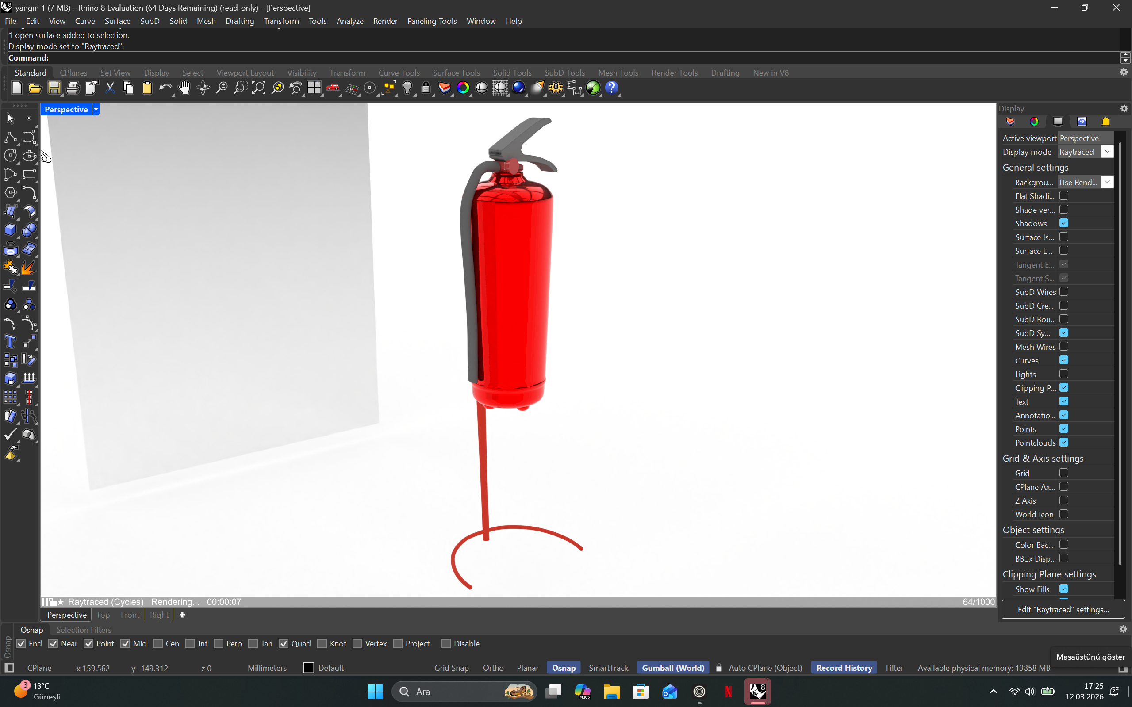Click the Rhino Help question mark icon
Image resolution: width=1132 pixels, height=707 pixels.
point(612,88)
